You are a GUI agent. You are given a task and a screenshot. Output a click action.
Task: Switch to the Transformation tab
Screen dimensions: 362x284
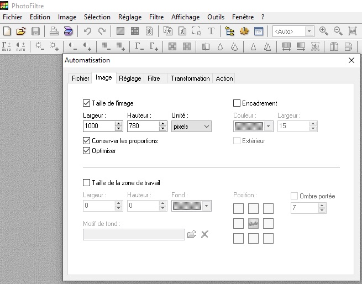pyautogui.click(x=190, y=78)
